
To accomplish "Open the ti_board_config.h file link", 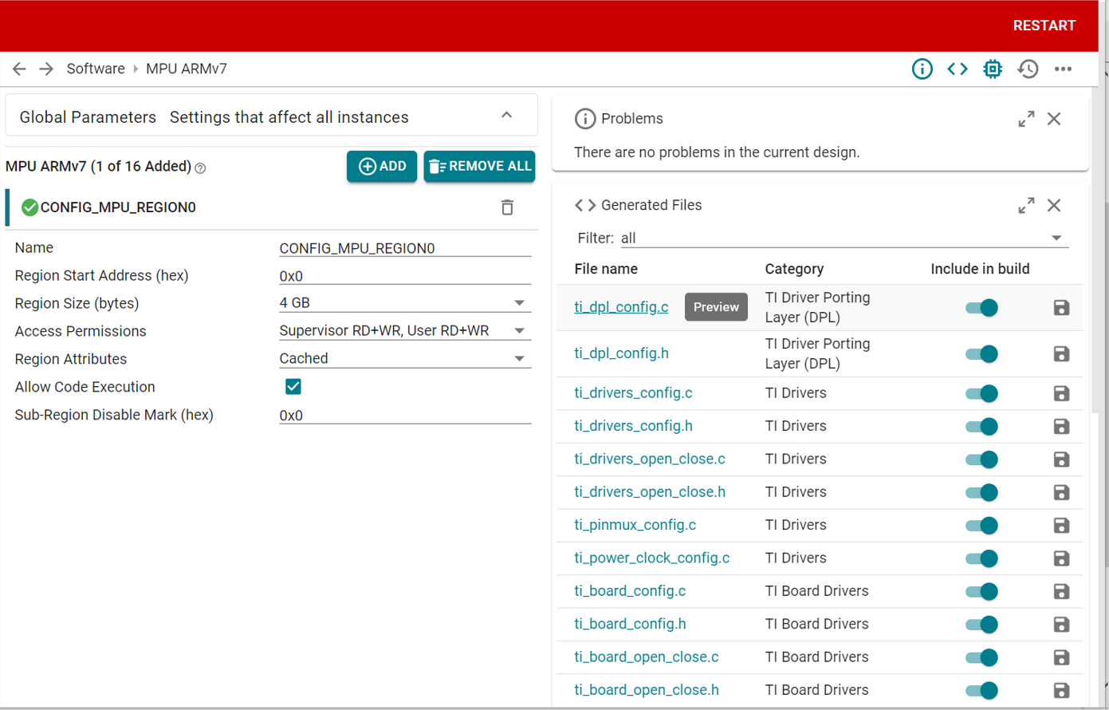I will pyautogui.click(x=630, y=624).
